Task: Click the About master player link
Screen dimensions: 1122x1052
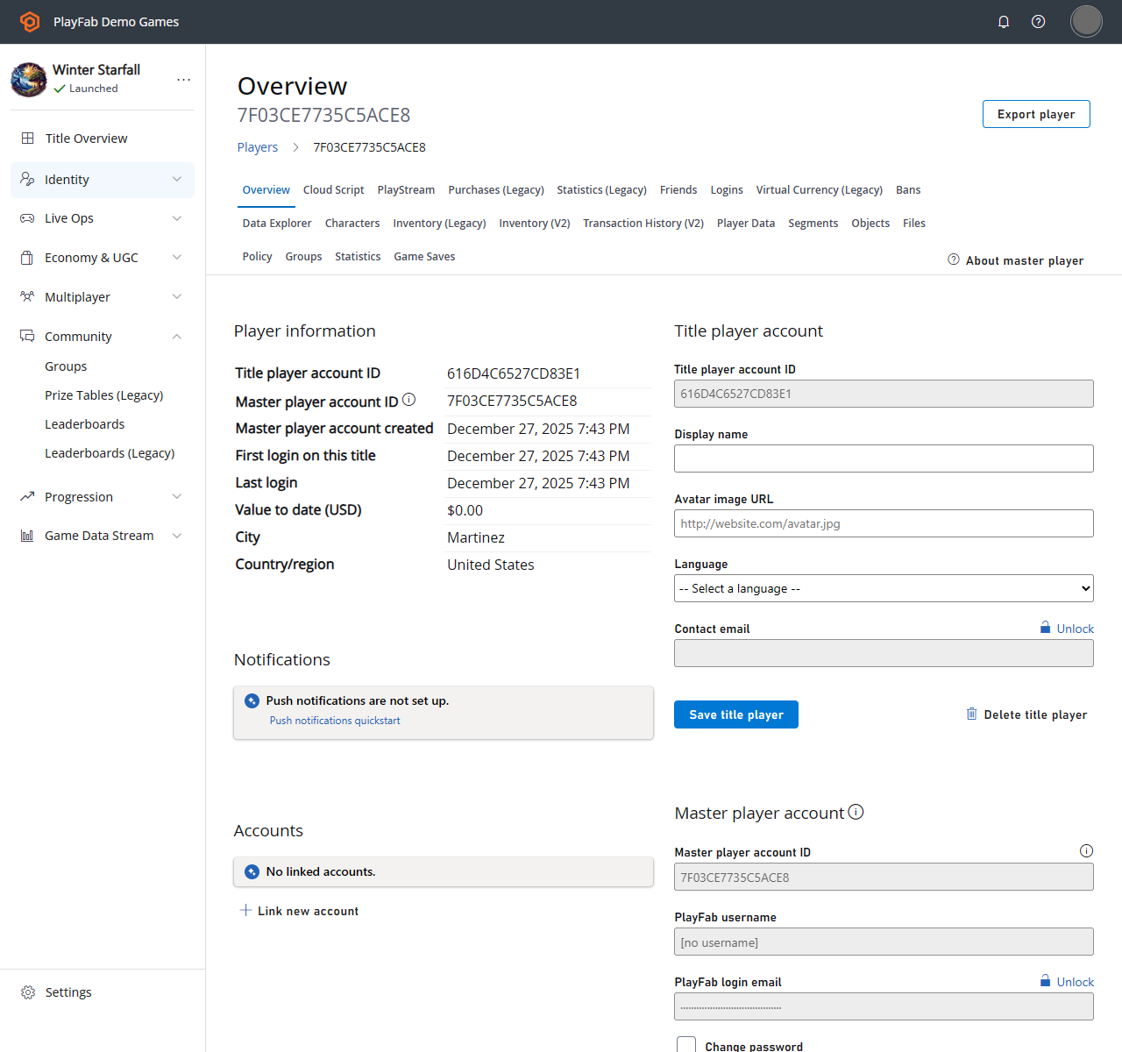Action: pos(1016,260)
